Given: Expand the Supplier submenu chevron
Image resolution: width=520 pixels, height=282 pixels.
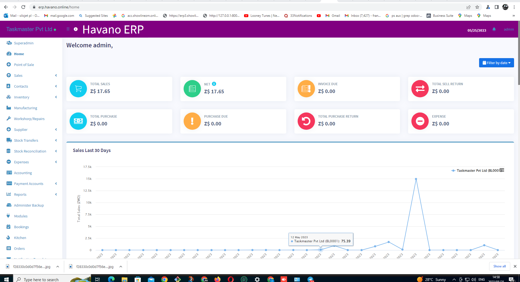Looking at the screenshot, I should point(56,130).
